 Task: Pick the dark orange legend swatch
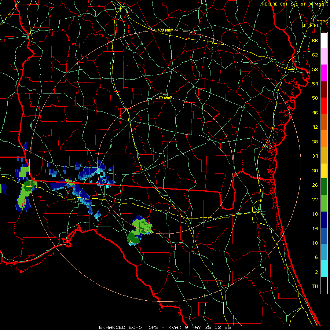click(x=324, y=122)
